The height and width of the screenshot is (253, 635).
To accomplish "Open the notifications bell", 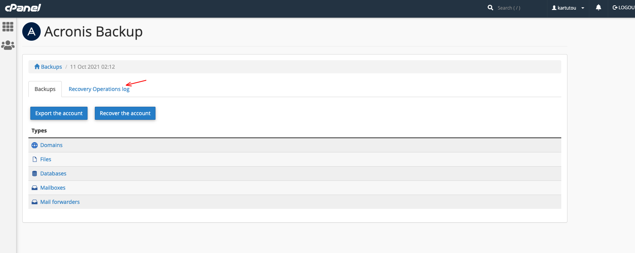I will pos(598,8).
